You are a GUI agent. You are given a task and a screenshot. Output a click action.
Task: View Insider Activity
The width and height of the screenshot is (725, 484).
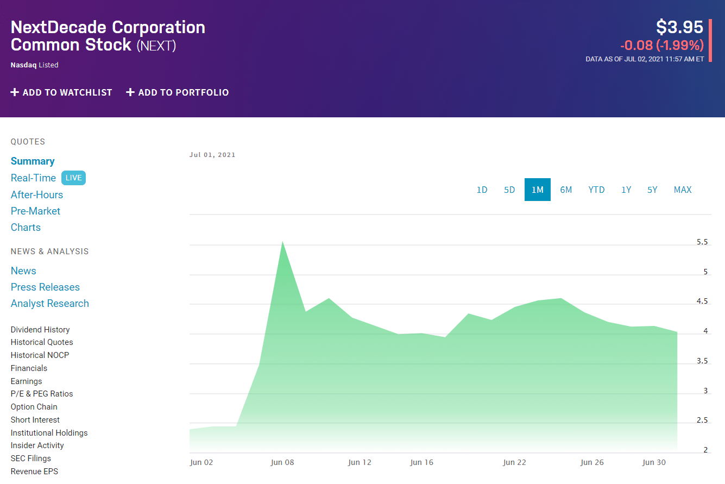click(37, 445)
